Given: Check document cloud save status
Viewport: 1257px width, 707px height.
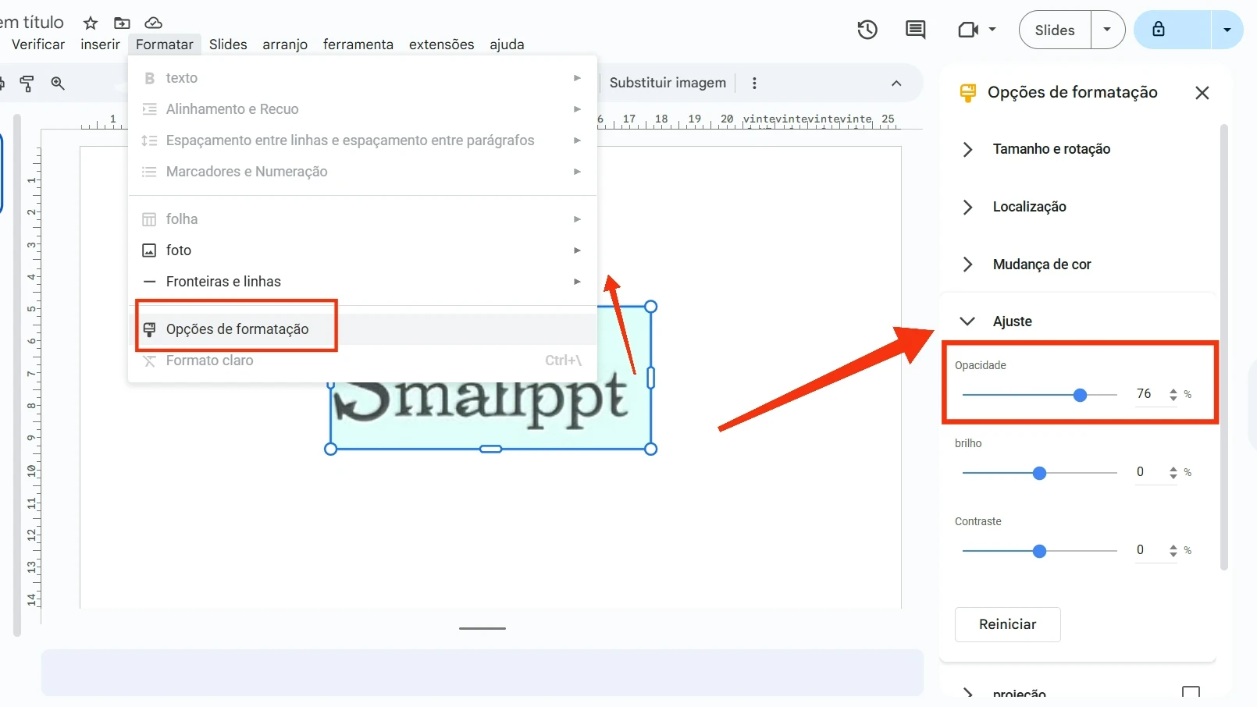Looking at the screenshot, I should pos(153,23).
